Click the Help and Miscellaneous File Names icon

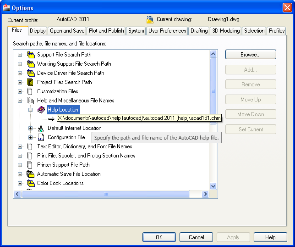click(30, 101)
